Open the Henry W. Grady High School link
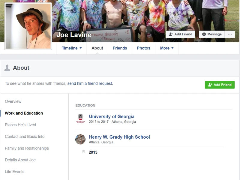The width and height of the screenshot is (240, 180). click(119, 137)
